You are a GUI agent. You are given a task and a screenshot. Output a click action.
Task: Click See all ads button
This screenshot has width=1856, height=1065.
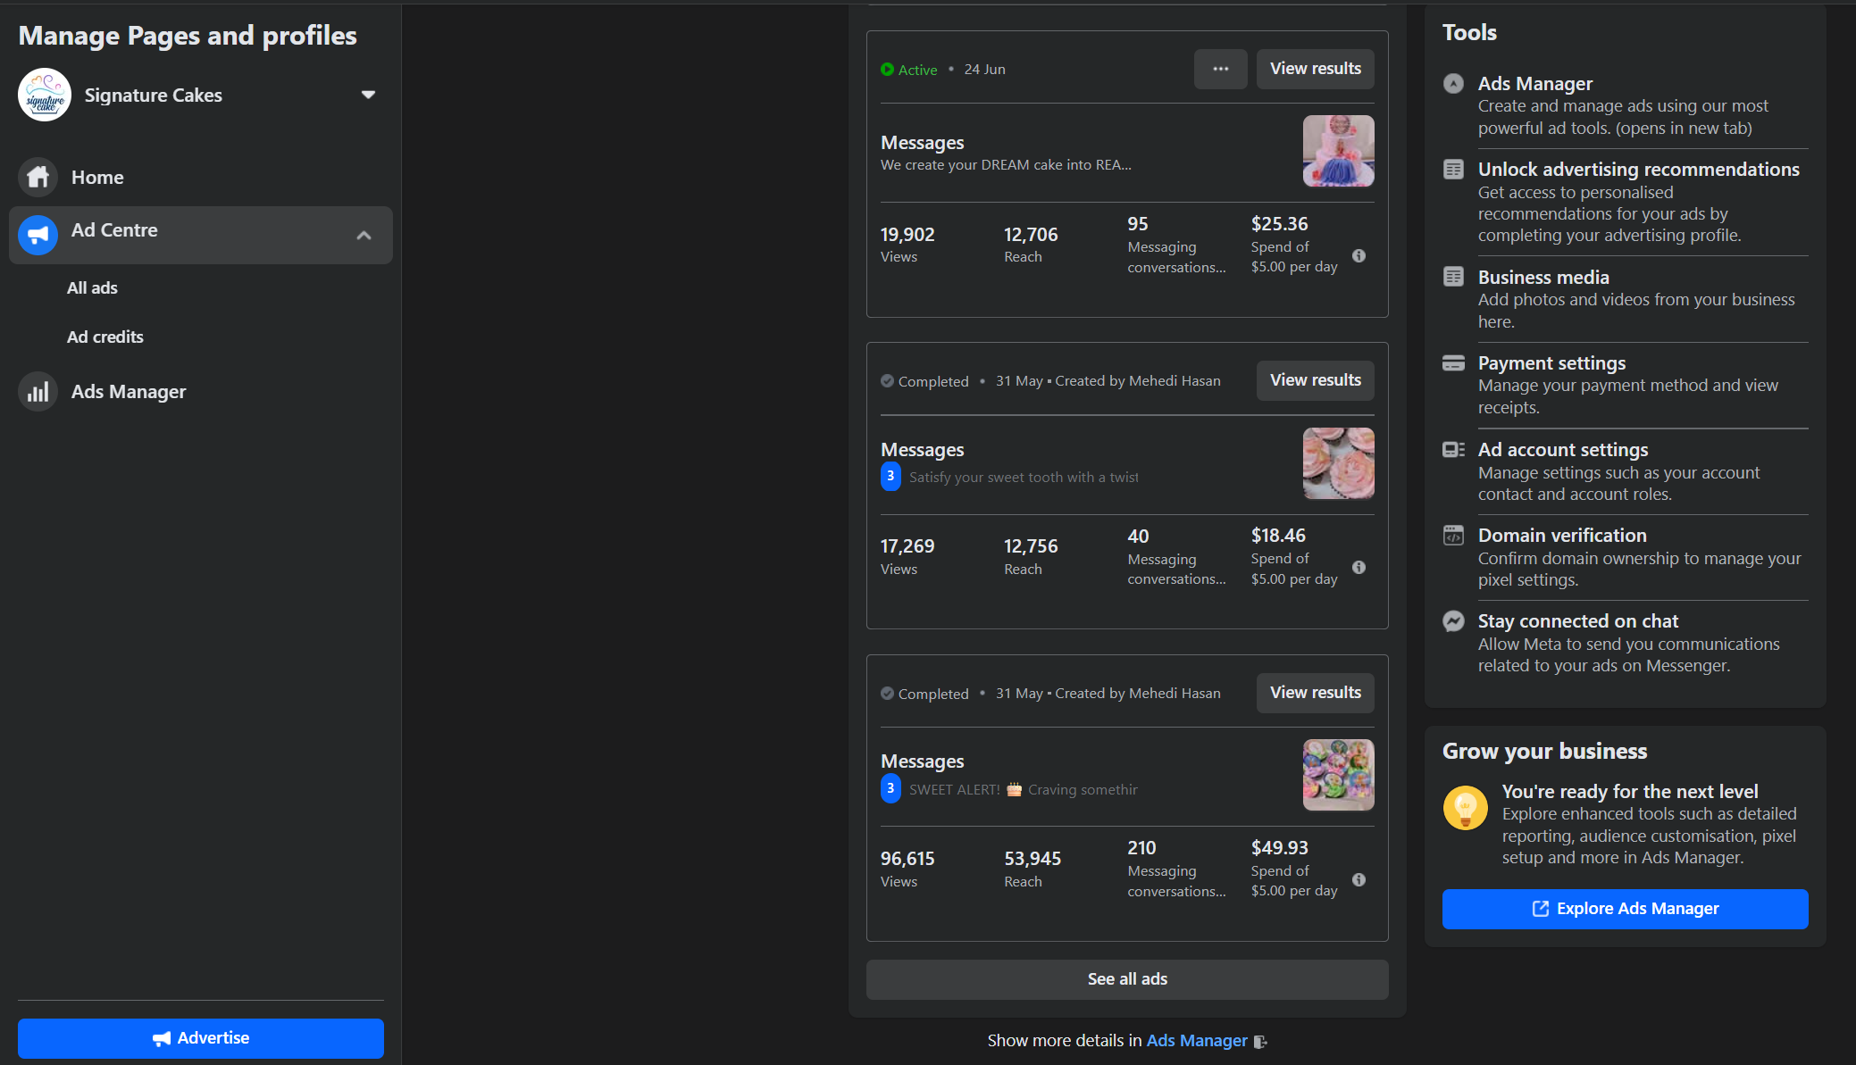coord(1126,979)
